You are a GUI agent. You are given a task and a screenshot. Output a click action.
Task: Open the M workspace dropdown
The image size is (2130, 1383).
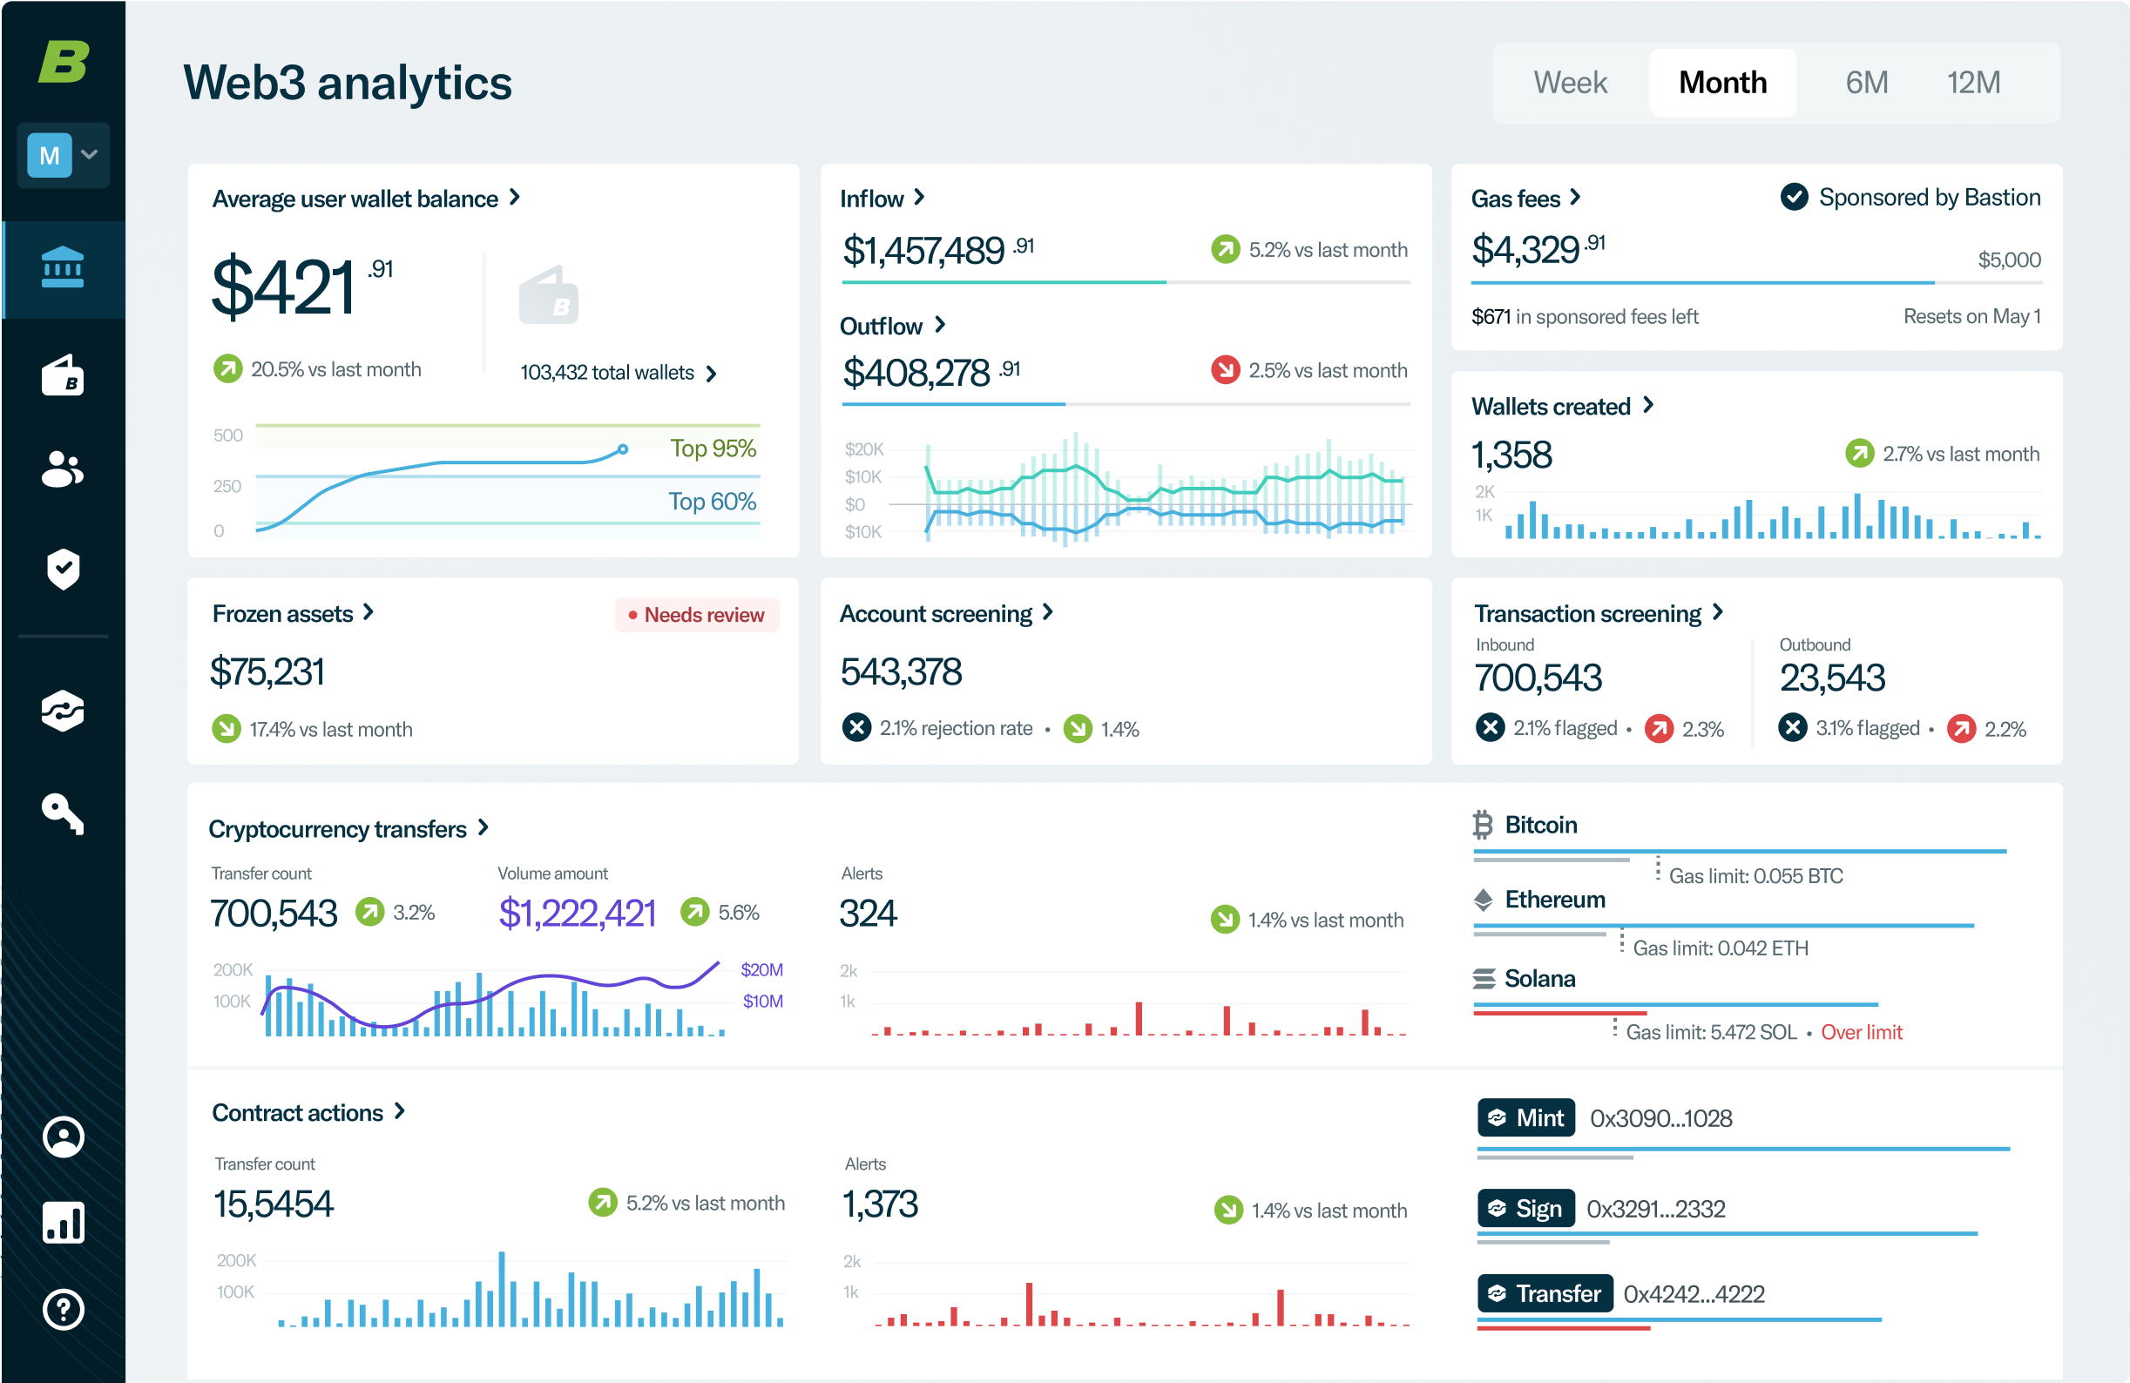click(x=63, y=156)
